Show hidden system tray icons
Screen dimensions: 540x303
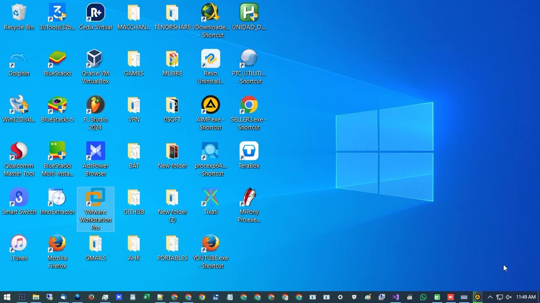tap(490, 297)
